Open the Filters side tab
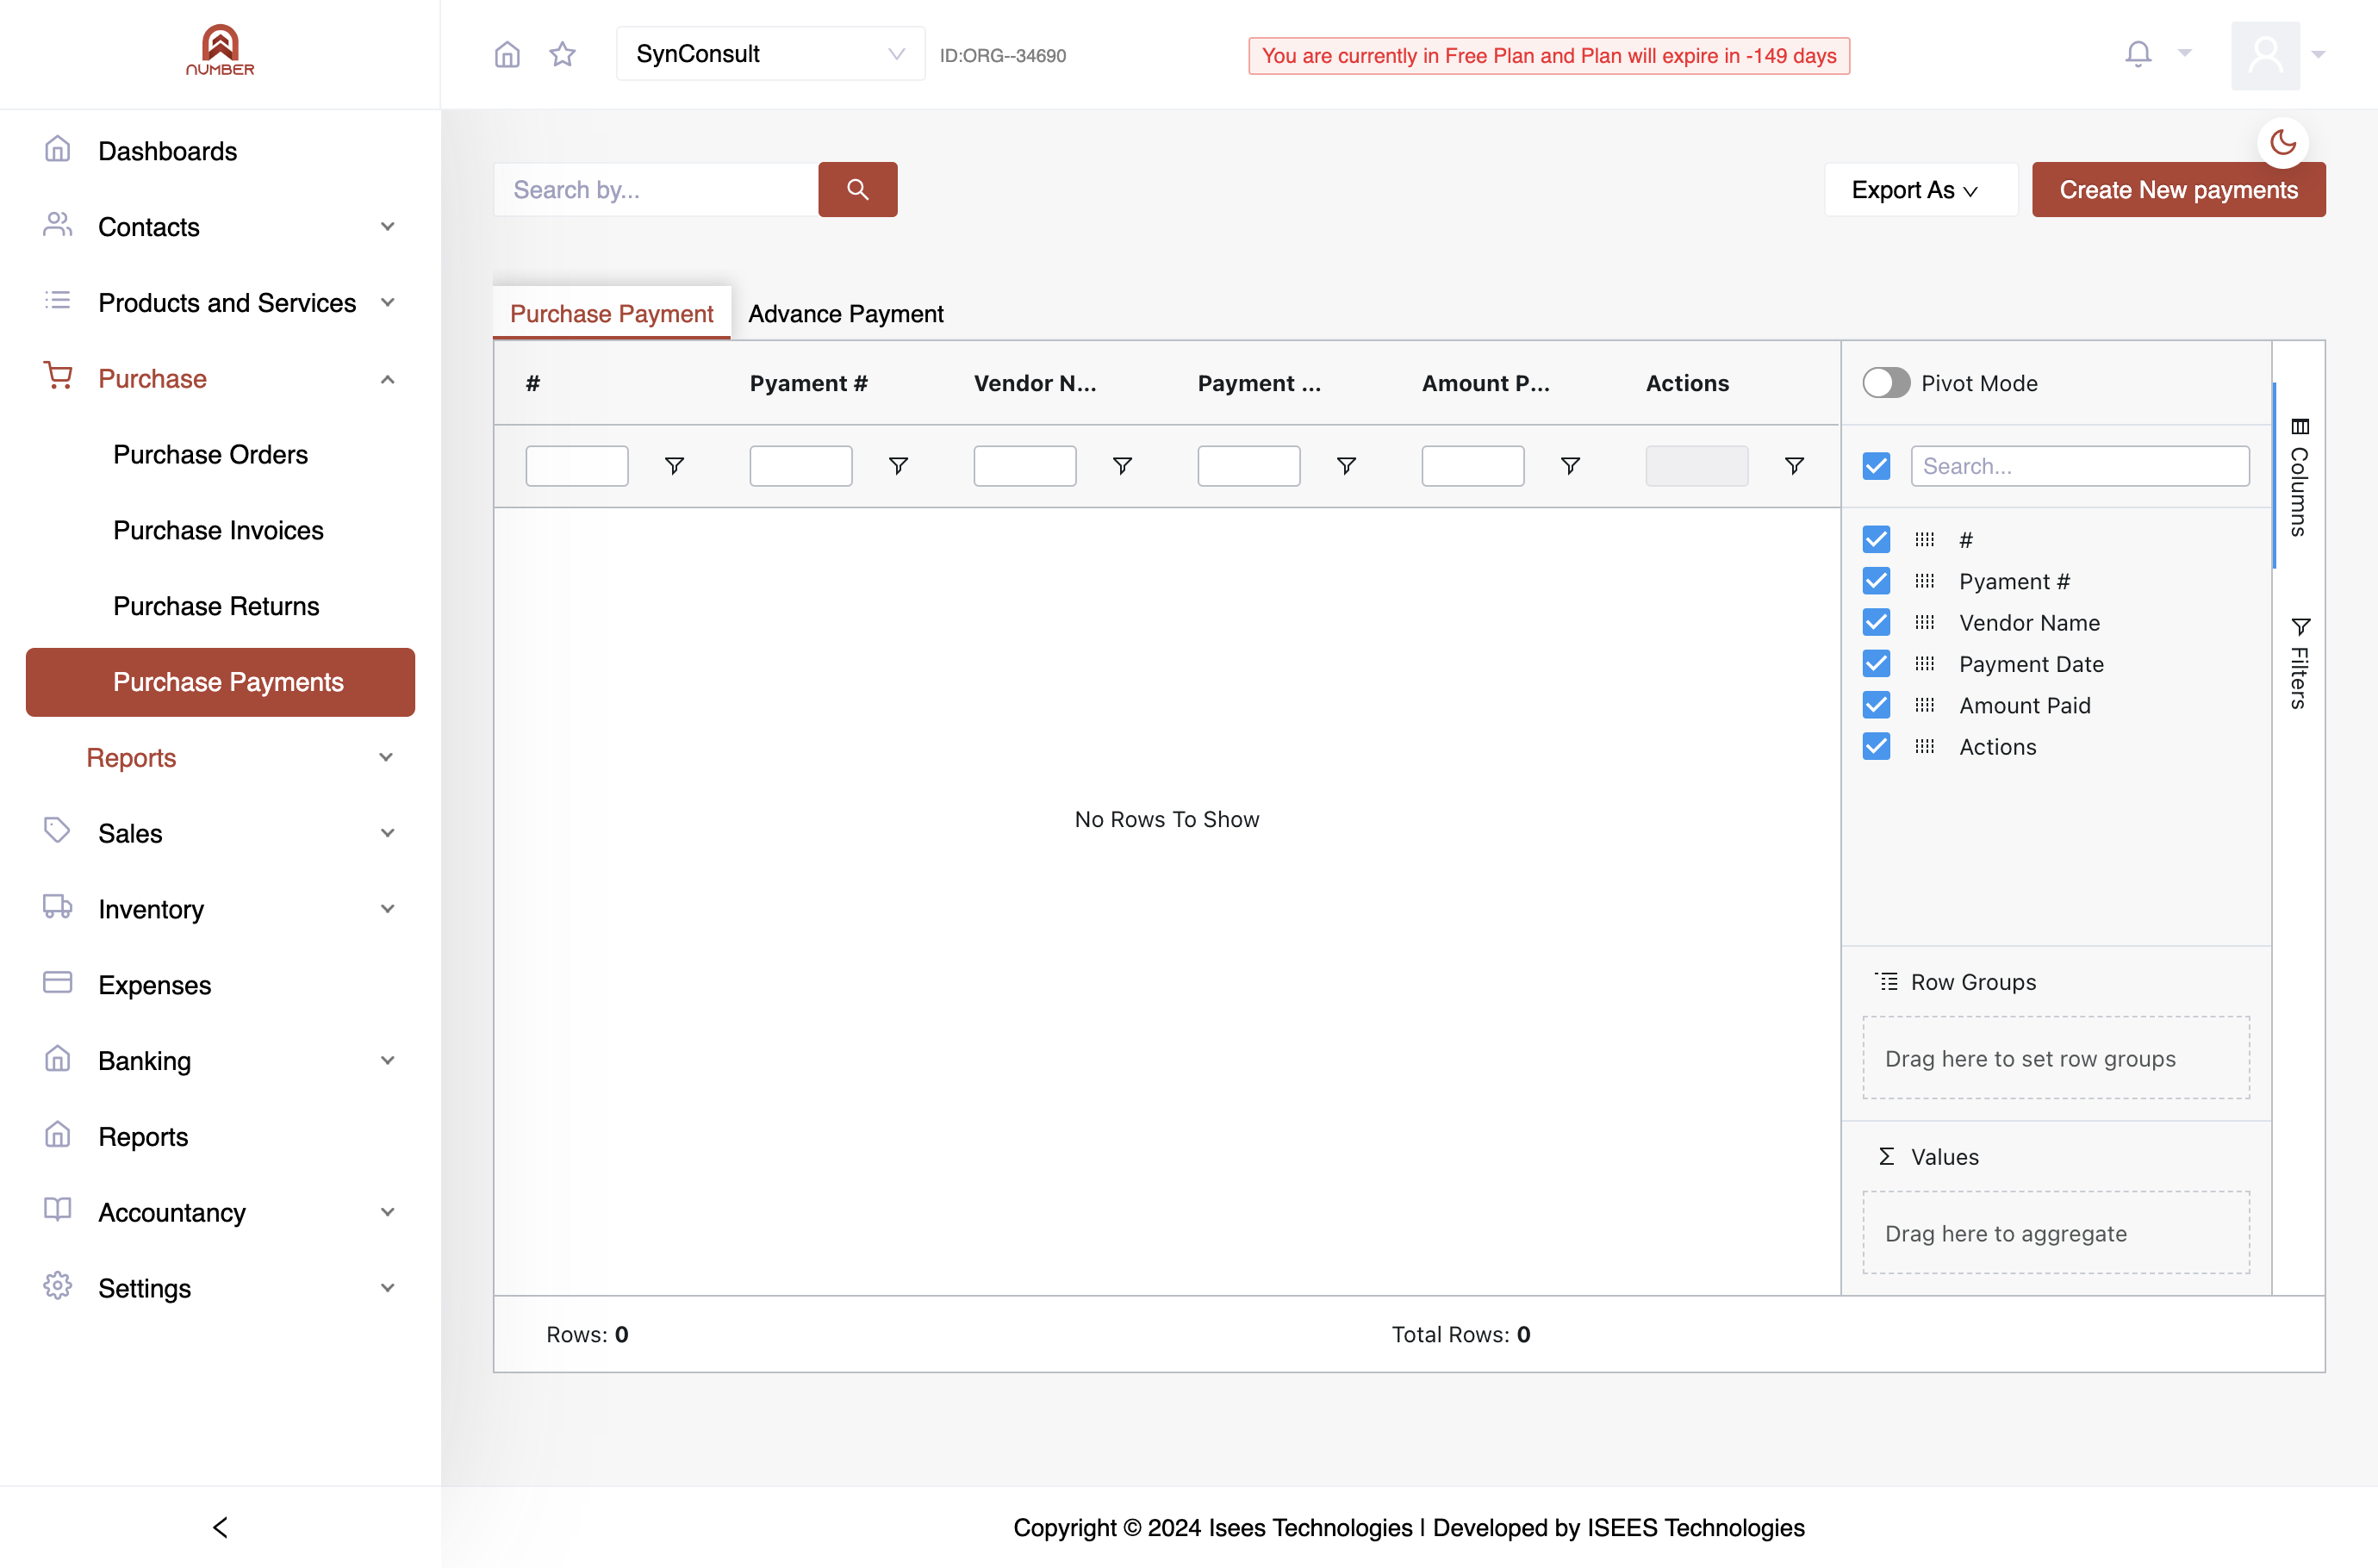This screenshot has height=1568, width=2378. [2299, 664]
